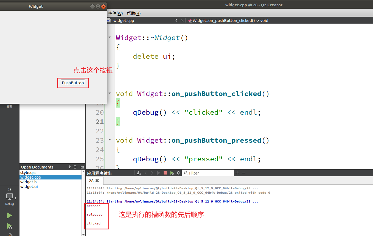The height and width of the screenshot is (236, 373).
Task: Start debugging with the bug play icon
Action: pos(10,226)
